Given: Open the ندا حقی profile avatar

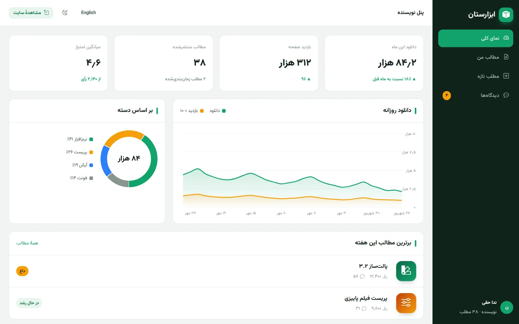Looking at the screenshot, I should tap(507, 307).
